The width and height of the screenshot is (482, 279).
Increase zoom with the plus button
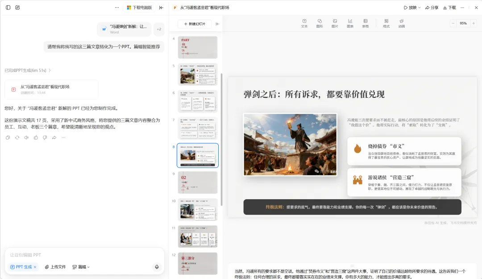pyautogui.click(x=474, y=23)
